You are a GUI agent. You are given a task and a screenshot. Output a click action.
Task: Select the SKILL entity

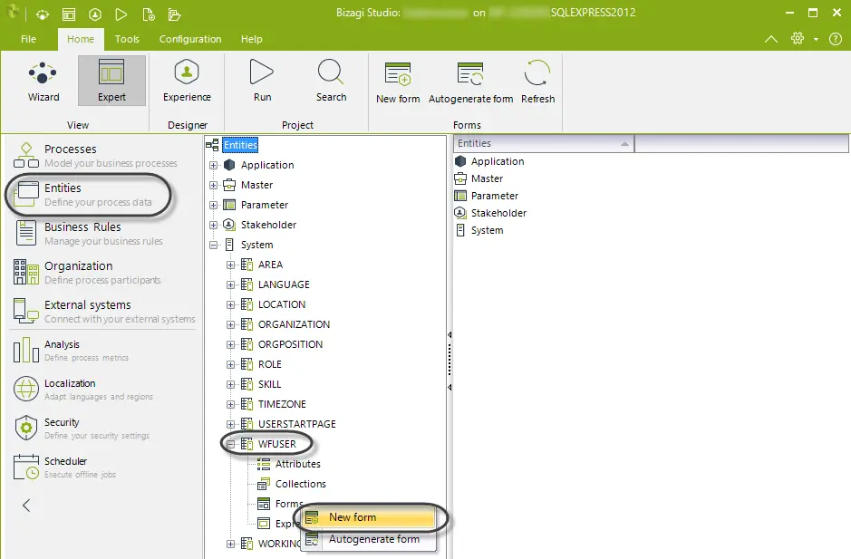269,384
